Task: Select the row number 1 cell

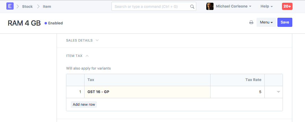Action: point(75,92)
